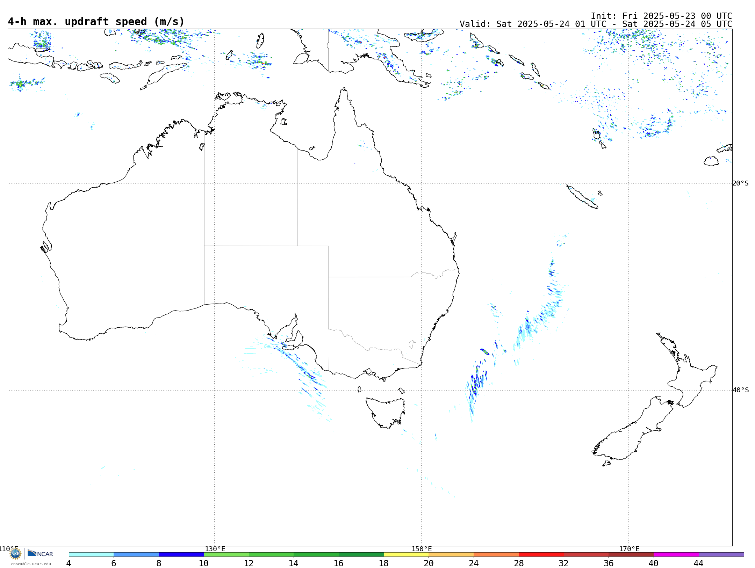Click the NCAR logo

[40, 553]
